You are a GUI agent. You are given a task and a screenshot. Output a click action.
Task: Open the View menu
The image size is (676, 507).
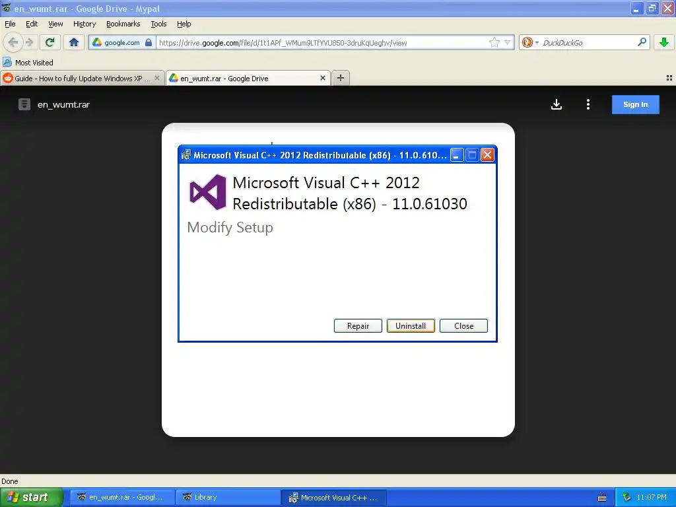(x=55, y=24)
